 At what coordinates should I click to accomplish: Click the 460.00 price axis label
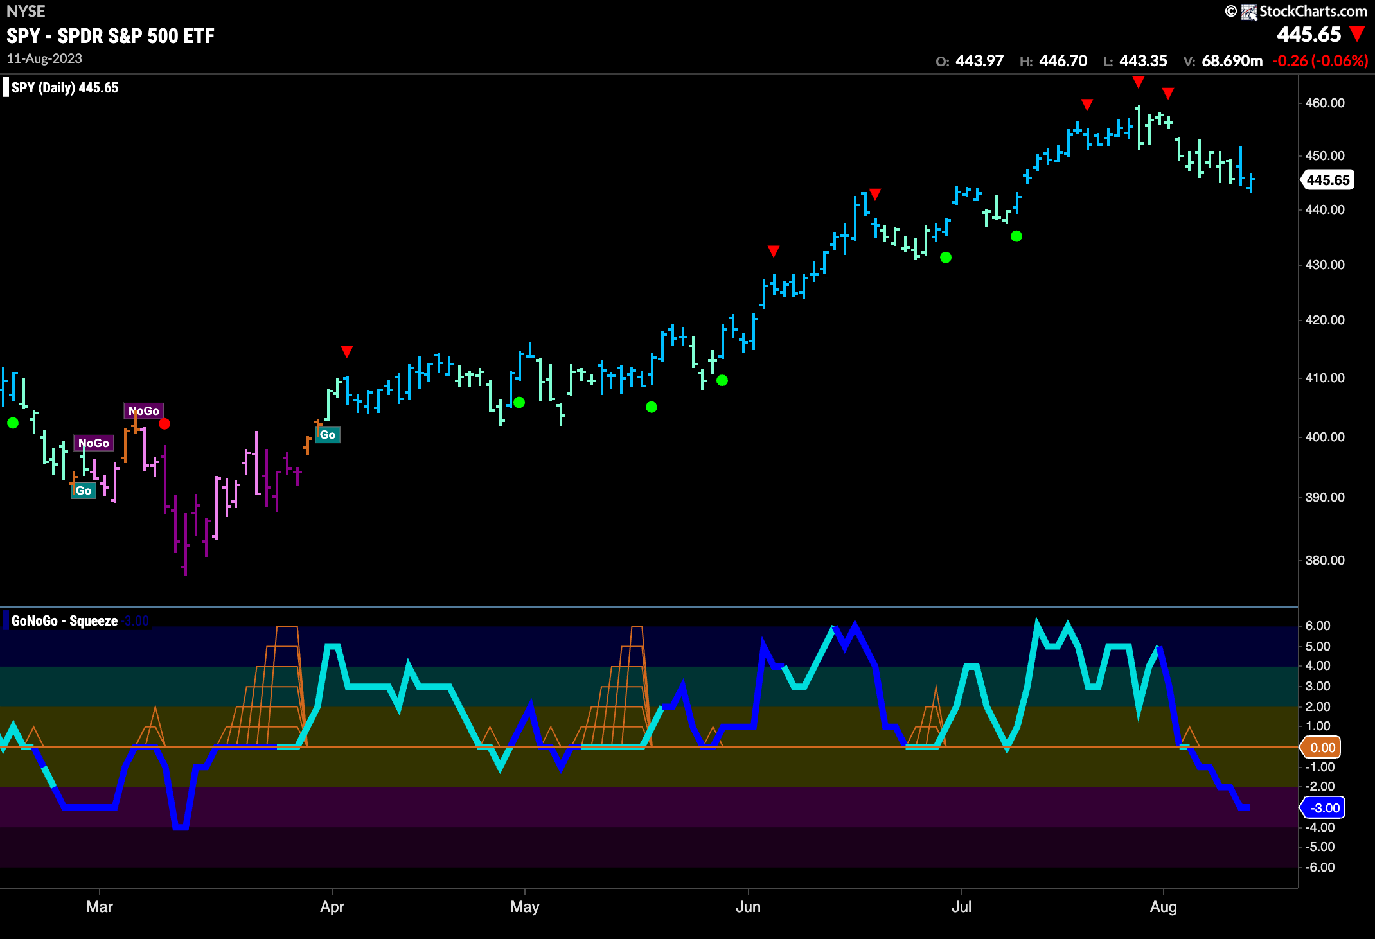click(x=1325, y=103)
